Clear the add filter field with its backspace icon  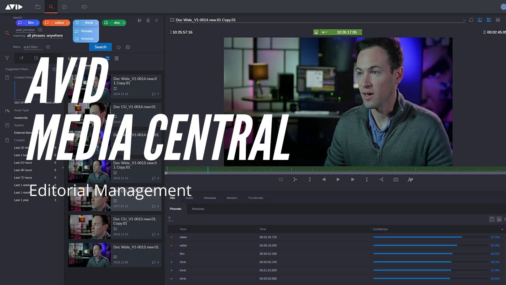coord(48,47)
